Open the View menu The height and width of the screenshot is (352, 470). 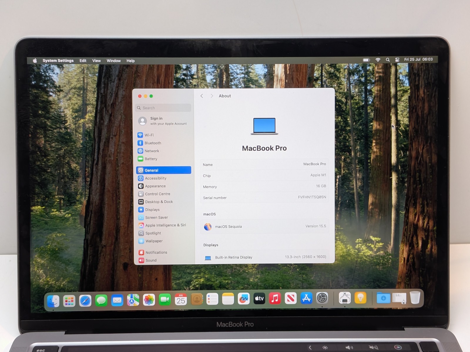(96, 61)
